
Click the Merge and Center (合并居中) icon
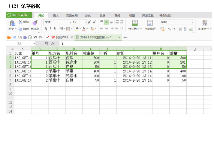coord(135,23)
